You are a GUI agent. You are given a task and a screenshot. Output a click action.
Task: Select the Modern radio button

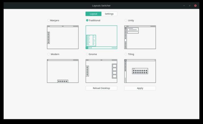tap(48, 54)
